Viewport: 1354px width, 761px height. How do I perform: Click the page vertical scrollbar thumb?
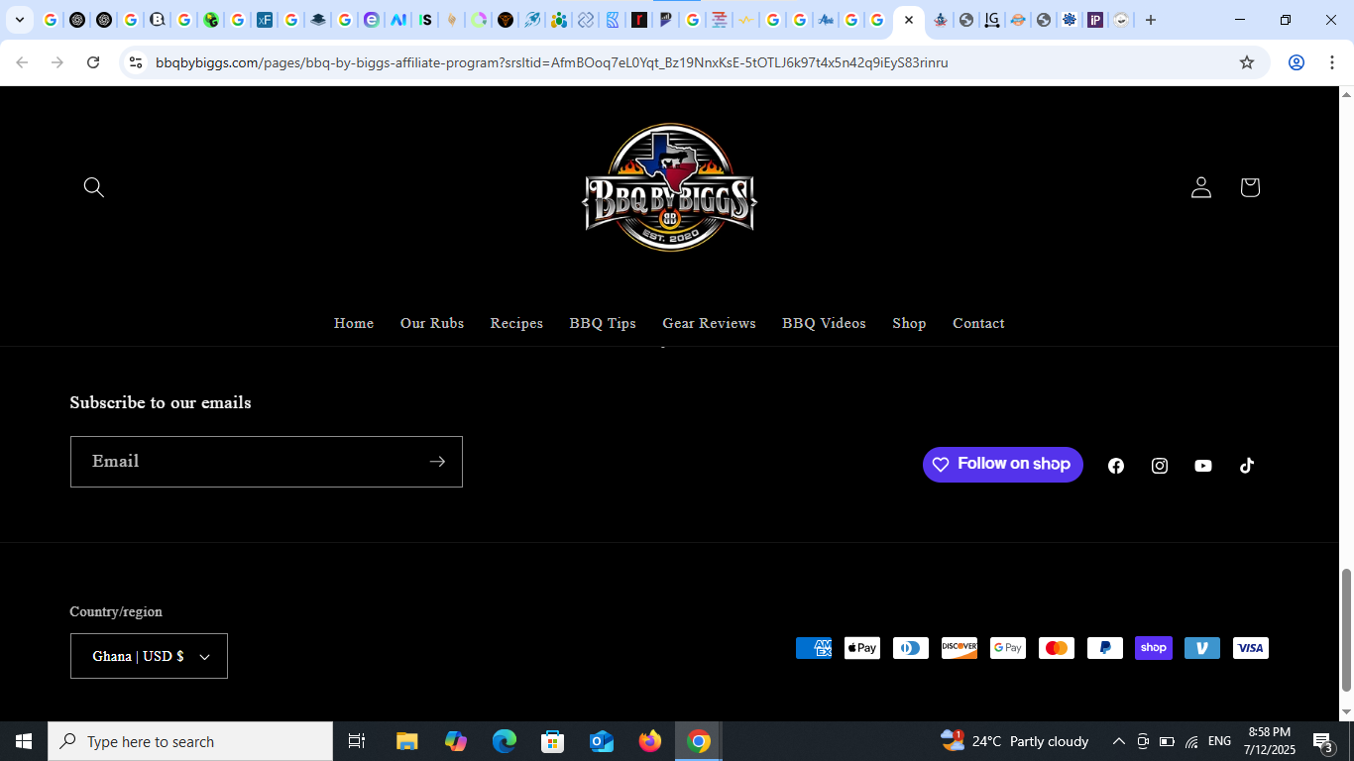[x=1346, y=630]
